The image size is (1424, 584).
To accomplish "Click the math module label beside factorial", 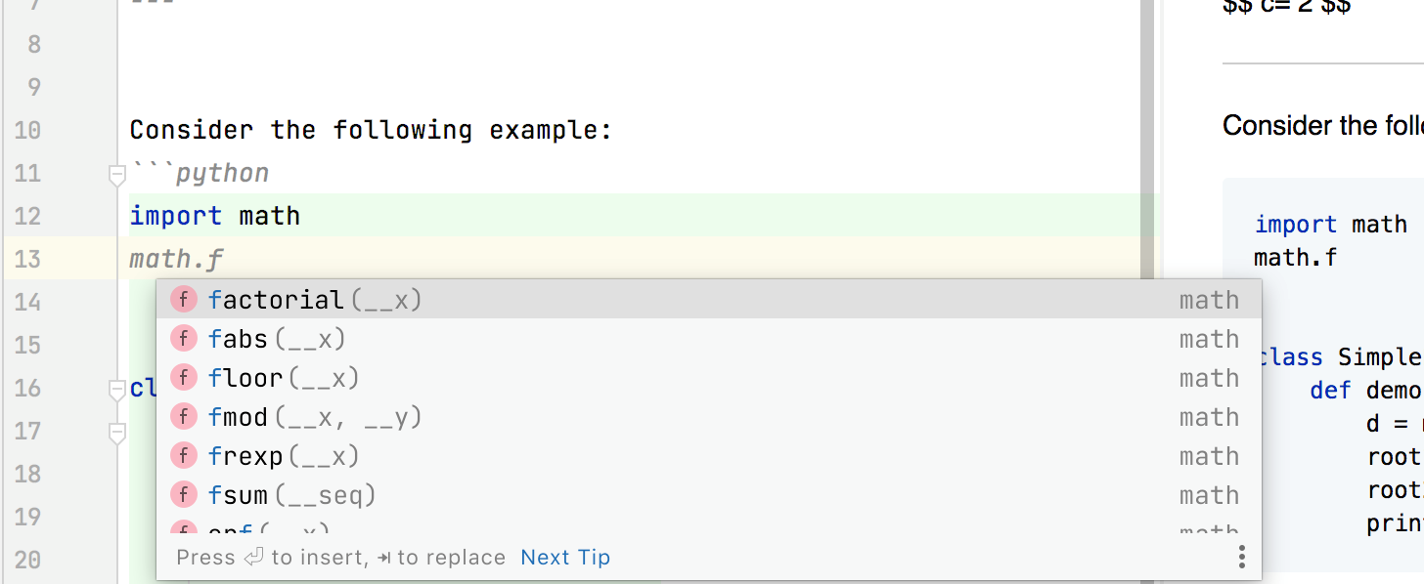I will pyautogui.click(x=1209, y=299).
